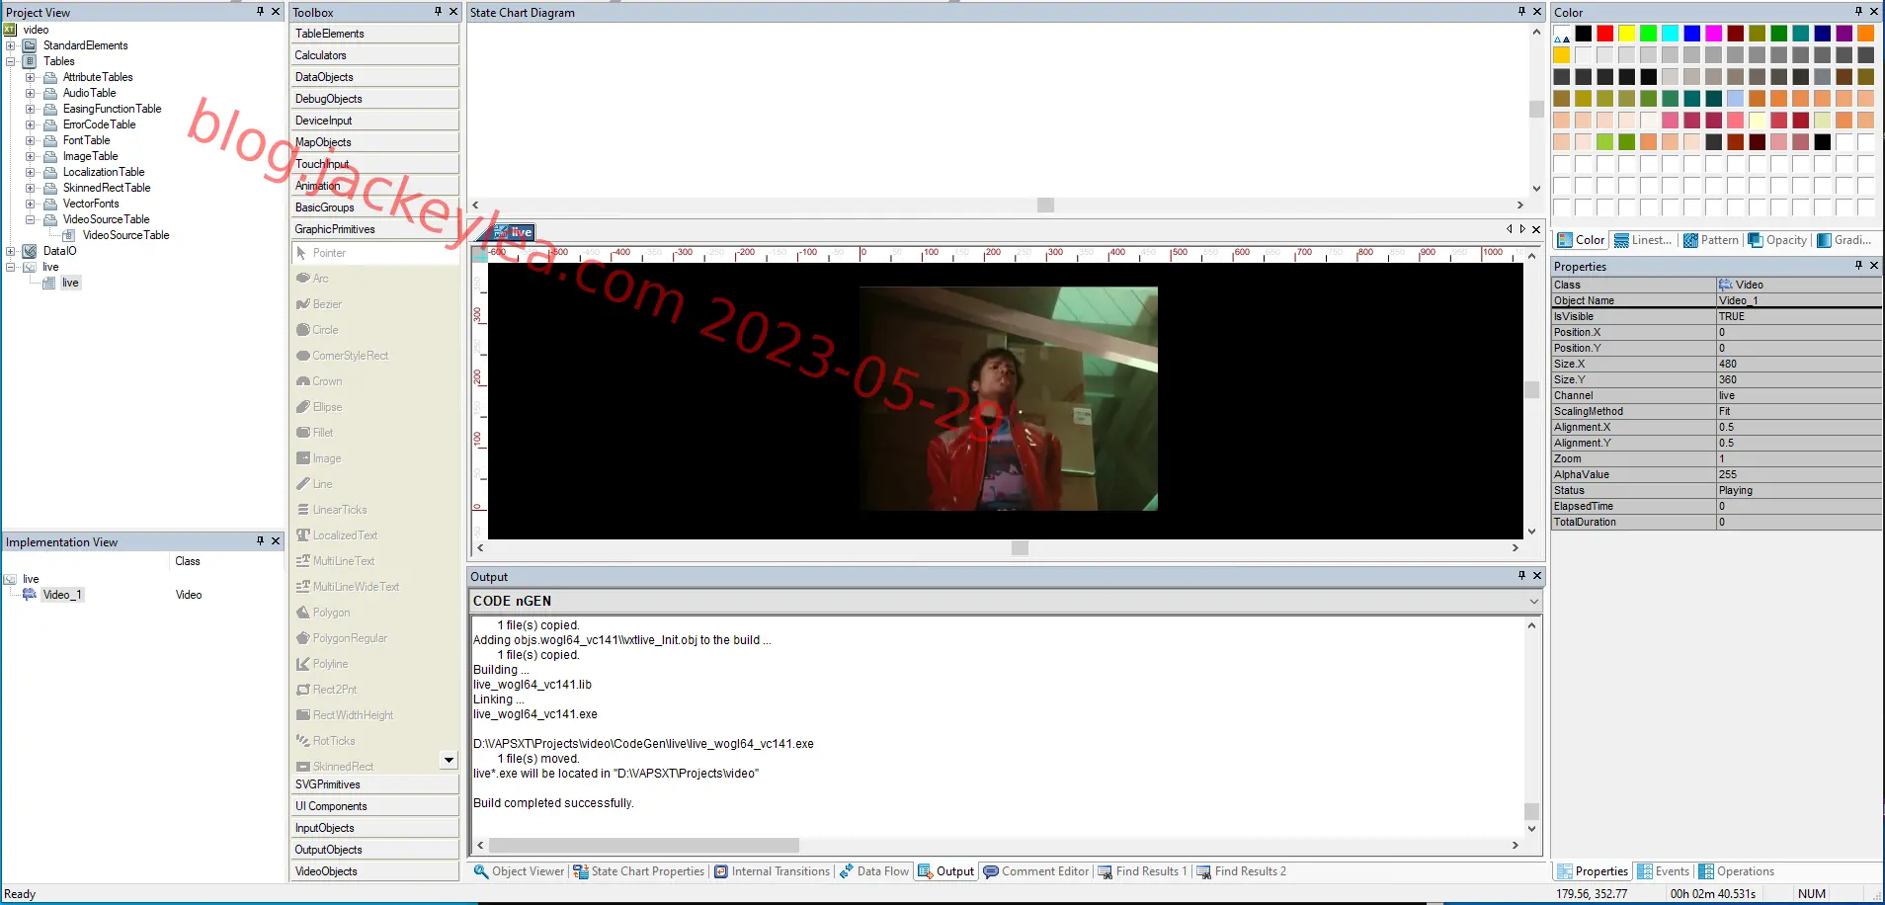
Task: Edit the Size.X value 480
Action: 1798,364
